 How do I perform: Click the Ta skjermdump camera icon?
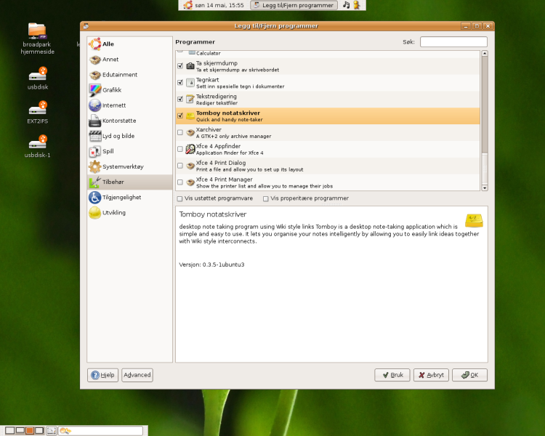(x=190, y=65)
